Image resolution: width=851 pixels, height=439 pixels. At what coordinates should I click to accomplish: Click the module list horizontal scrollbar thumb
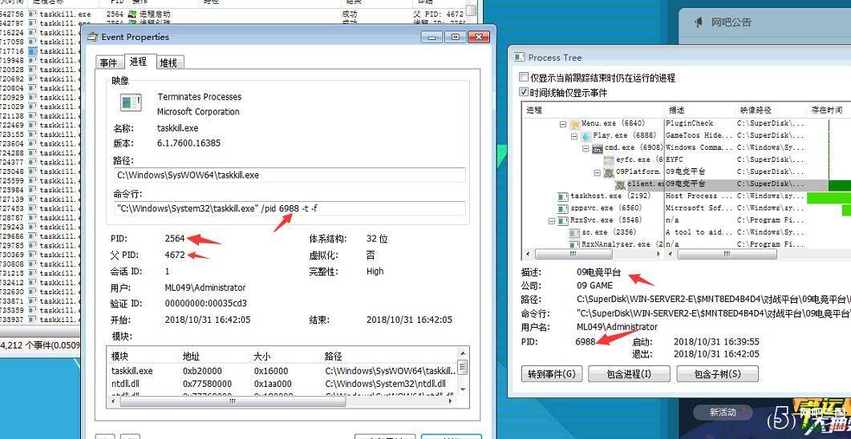point(233,402)
